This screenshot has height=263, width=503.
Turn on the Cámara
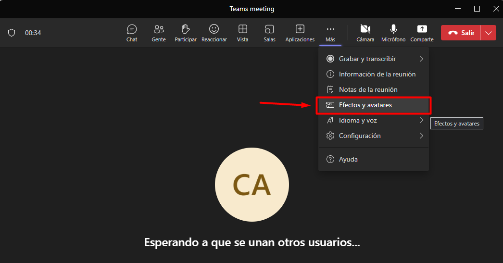(x=365, y=33)
